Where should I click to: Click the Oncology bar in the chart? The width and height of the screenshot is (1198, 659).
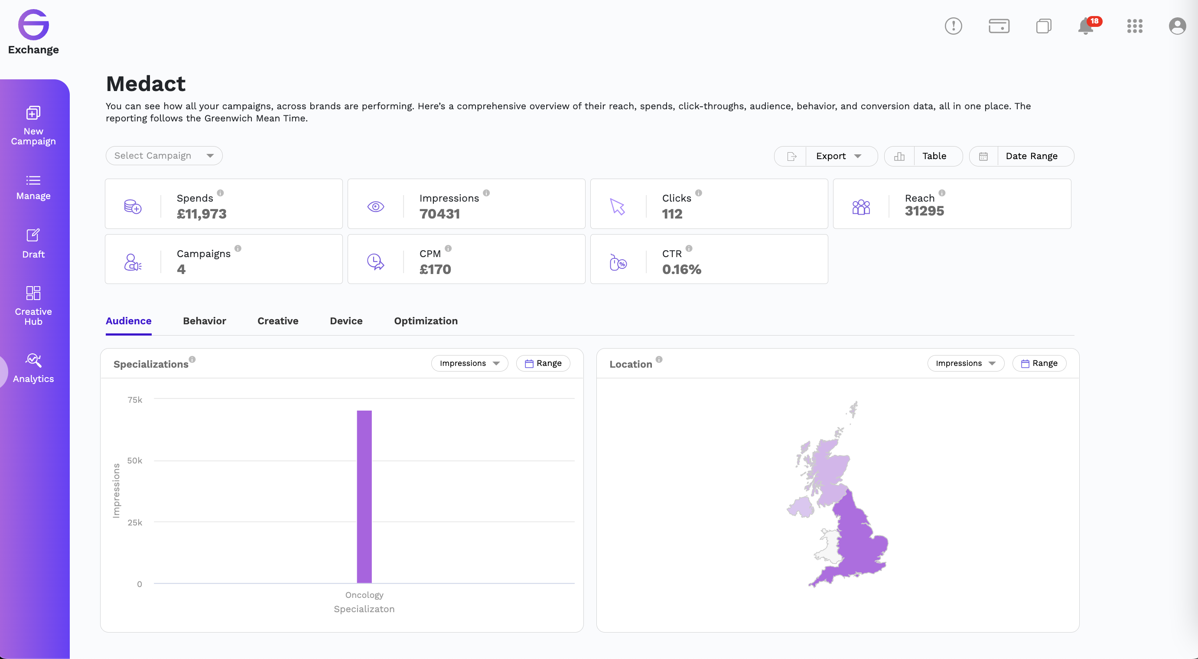(x=364, y=497)
